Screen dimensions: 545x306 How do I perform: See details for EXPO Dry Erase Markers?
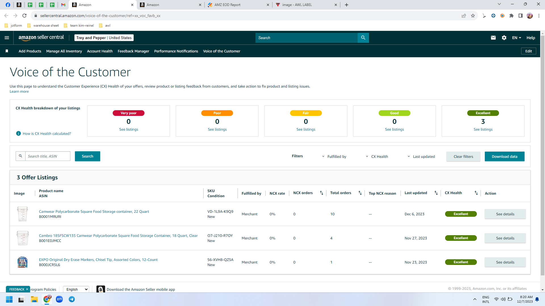505,262
